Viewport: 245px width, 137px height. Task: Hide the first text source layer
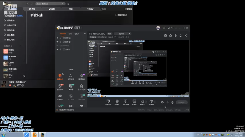coord(57,38)
